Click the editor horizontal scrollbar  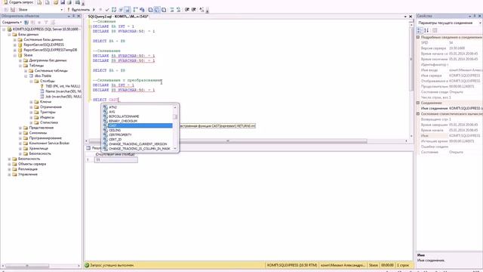(x=228, y=141)
